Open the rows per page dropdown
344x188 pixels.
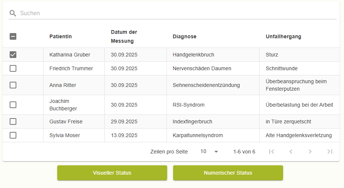click(x=210, y=152)
